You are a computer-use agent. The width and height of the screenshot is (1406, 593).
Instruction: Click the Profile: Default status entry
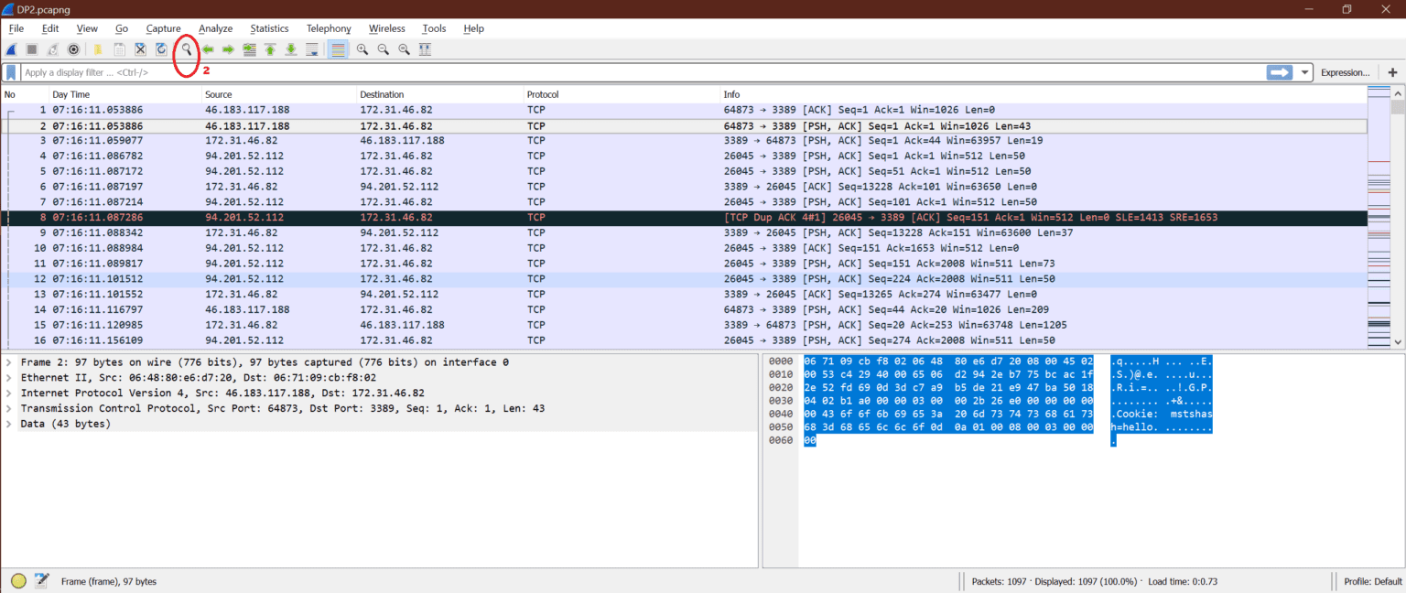tap(1373, 582)
